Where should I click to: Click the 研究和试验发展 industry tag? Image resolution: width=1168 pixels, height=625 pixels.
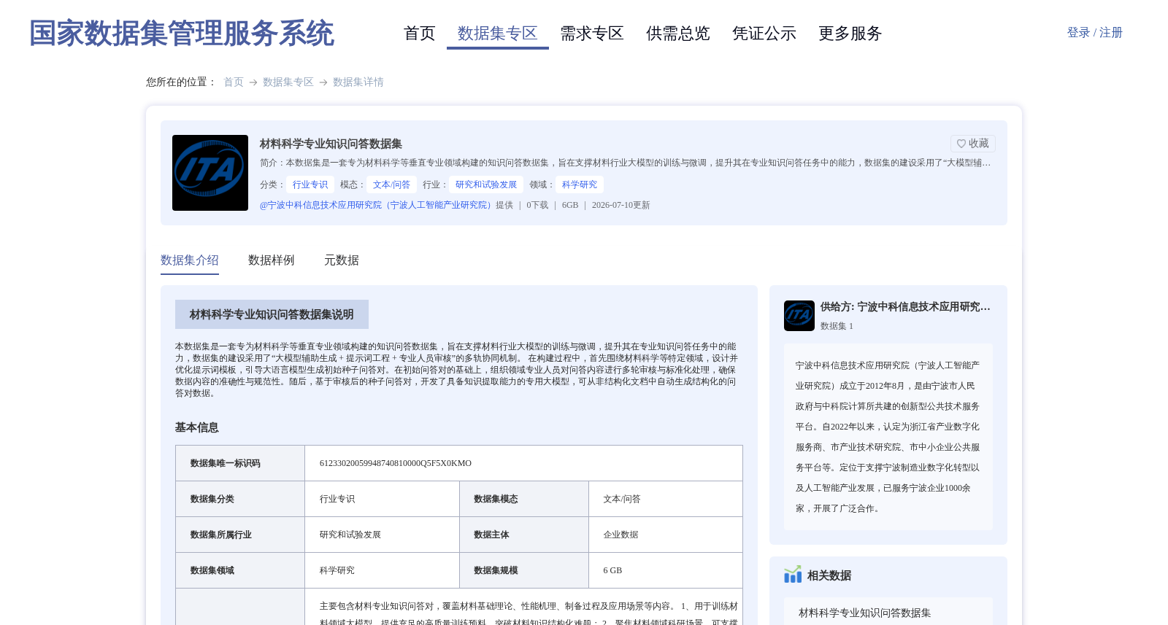click(x=486, y=185)
